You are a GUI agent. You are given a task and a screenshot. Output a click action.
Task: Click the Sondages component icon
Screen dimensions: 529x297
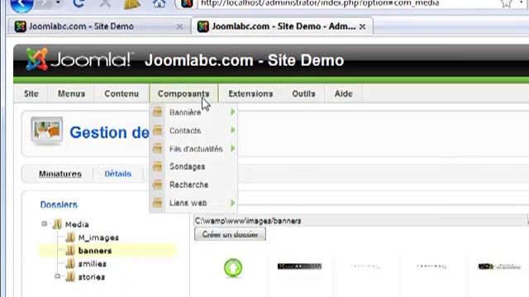coord(158,167)
